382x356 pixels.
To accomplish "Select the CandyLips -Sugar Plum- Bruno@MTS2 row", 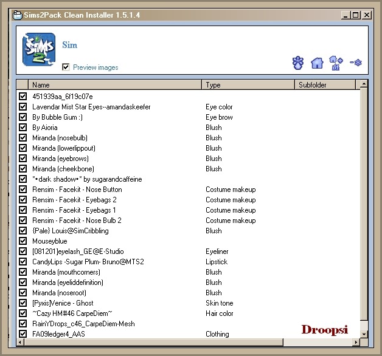I will [x=188, y=262].
